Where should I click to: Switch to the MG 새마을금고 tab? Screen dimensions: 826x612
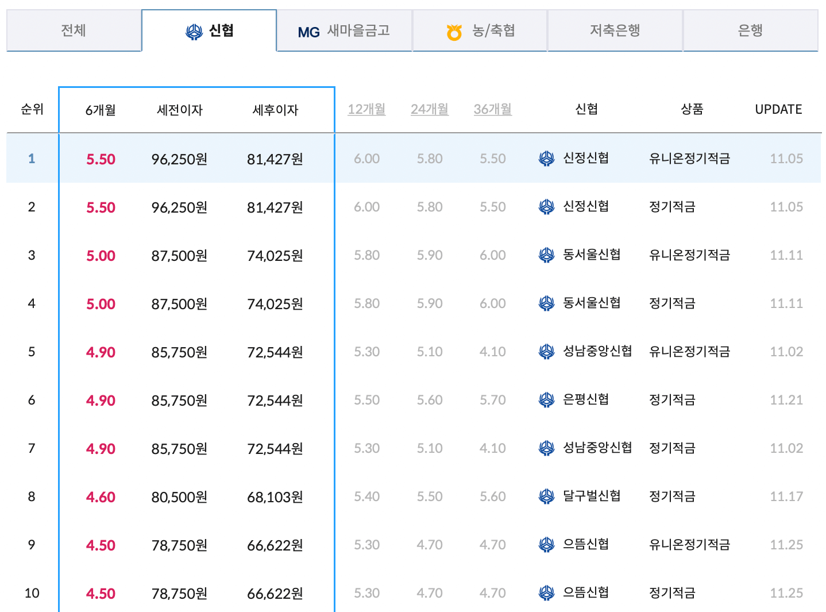[x=344, y=30]
